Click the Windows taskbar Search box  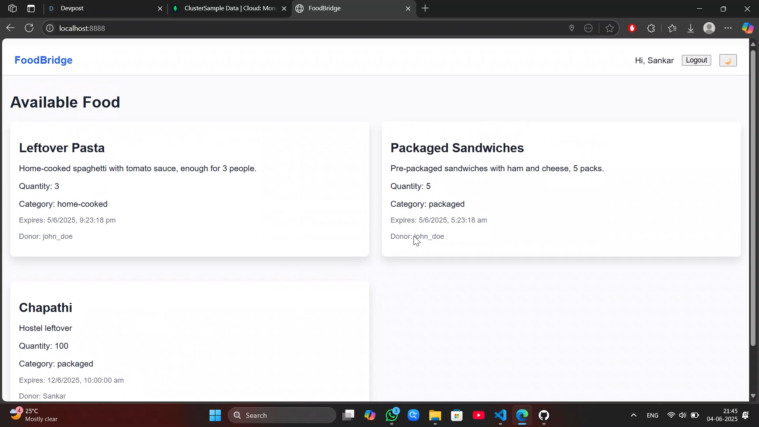pyautogui.click(x=282, y=415)
